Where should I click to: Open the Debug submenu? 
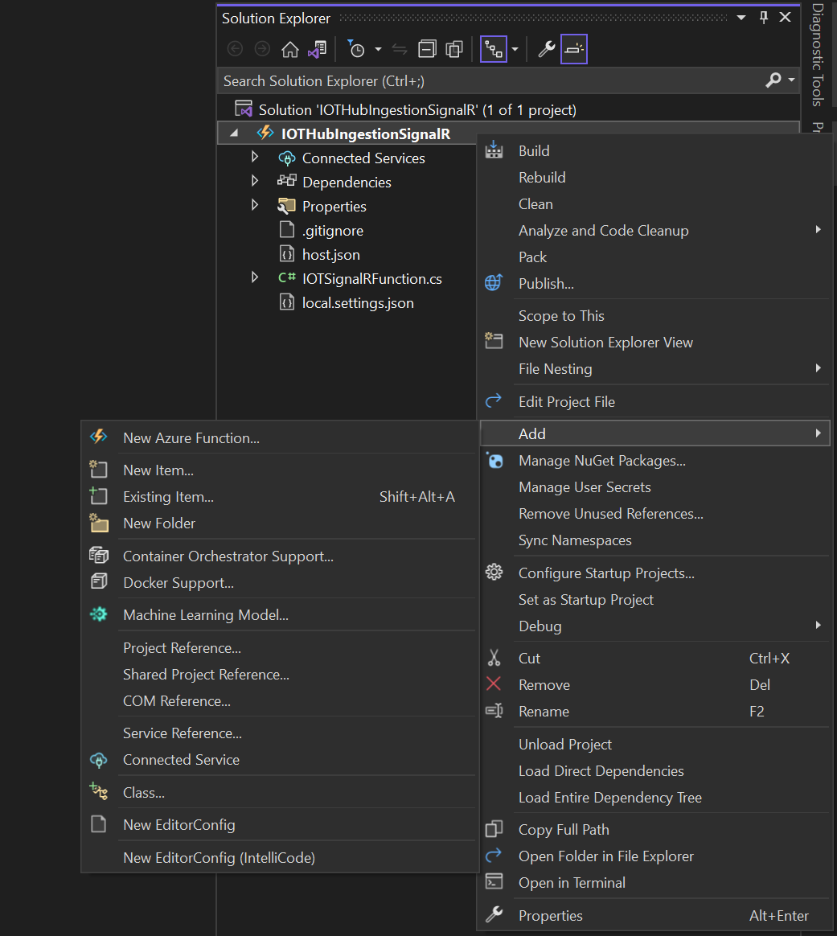(655, 626)
